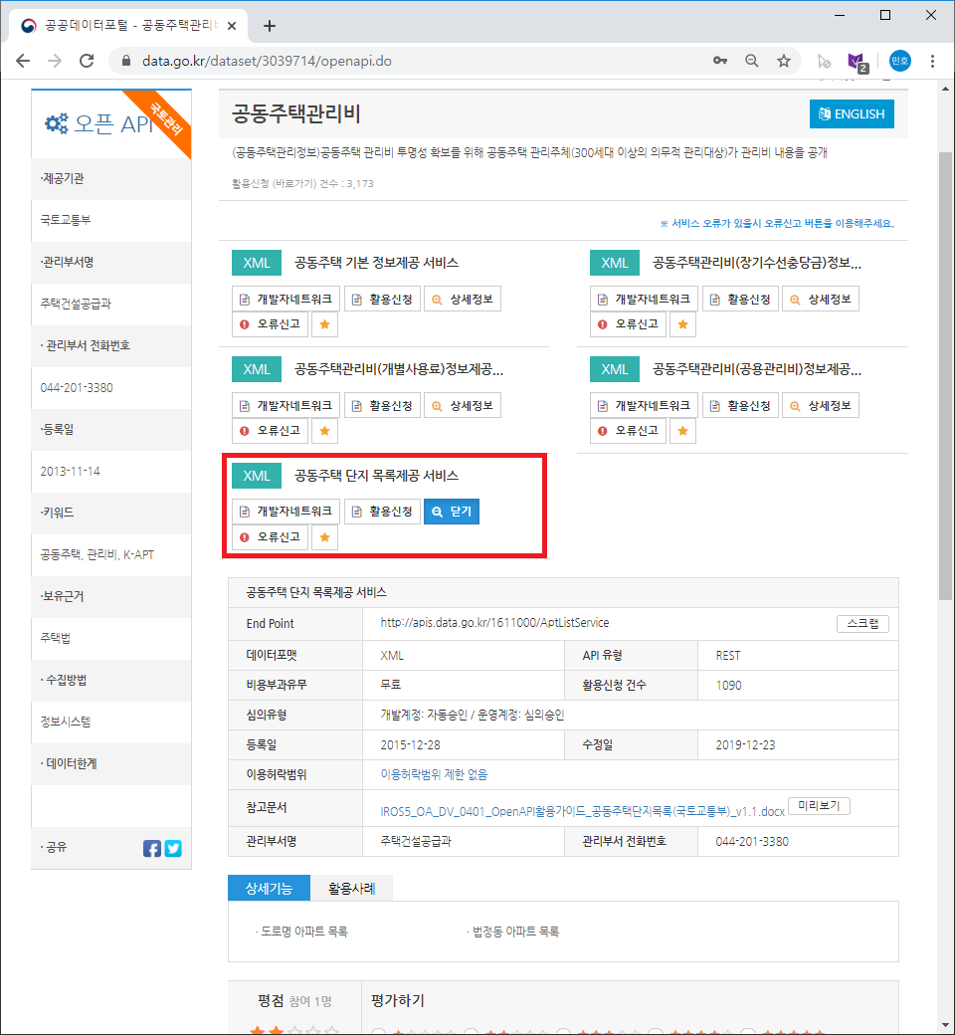Toggle the favorite star under 공동주택 기본 정보제공 서비스

(324, 323)
